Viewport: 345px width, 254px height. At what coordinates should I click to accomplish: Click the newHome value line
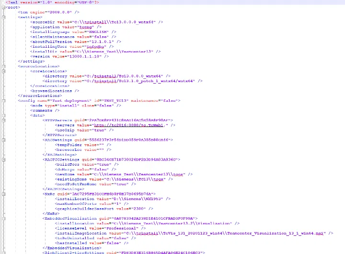[x=124, y=174]
